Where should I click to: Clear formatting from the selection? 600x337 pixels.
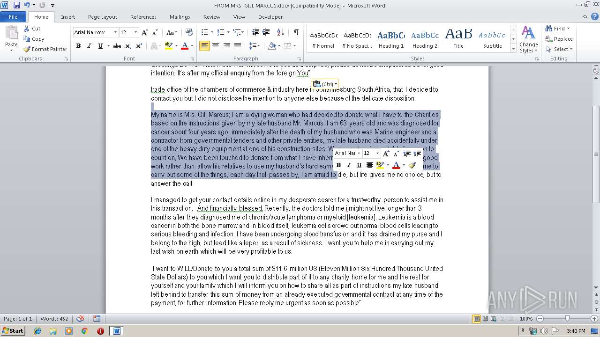click(x=189, y=32)
